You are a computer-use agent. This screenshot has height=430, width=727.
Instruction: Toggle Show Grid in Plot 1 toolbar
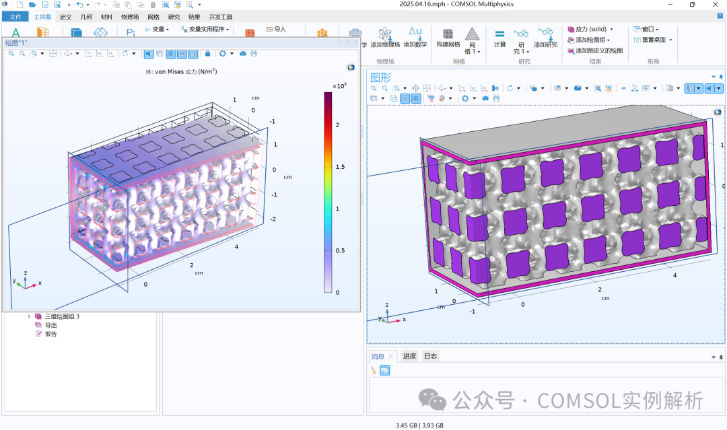171,54
